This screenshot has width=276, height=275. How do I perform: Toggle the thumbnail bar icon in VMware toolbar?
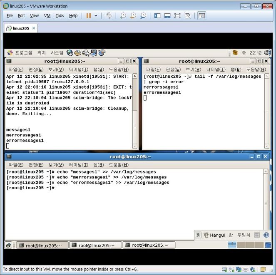click(x=167, y=16)
